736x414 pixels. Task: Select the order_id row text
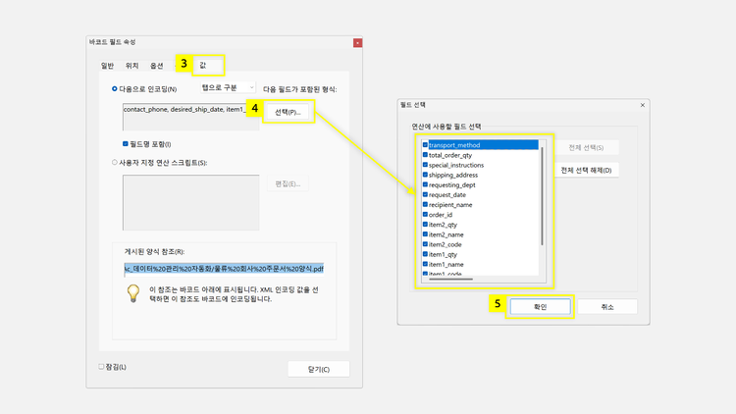click(x=441, y=215)
